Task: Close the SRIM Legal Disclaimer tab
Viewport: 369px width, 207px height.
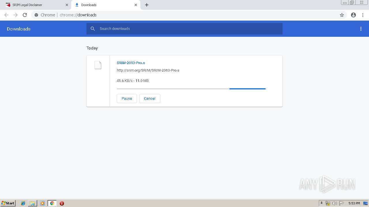Action: tap(67, 5)
